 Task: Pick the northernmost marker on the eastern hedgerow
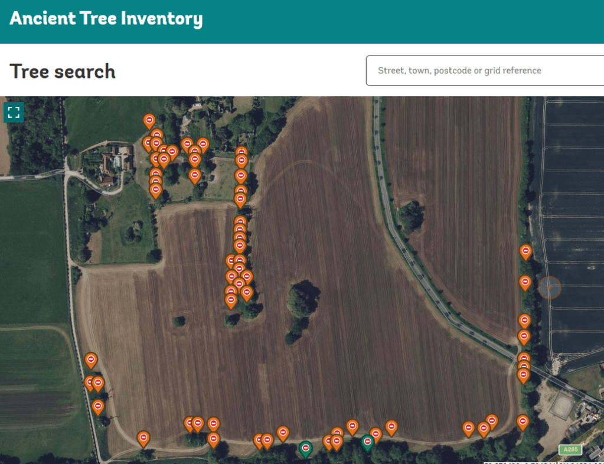[525, 251]
